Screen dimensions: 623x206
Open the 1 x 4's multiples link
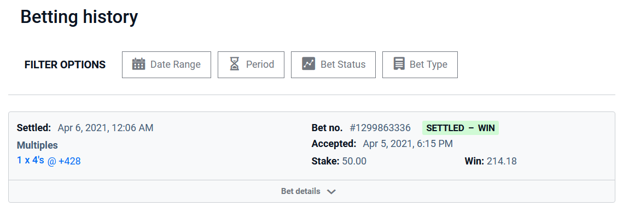[x=31, y=160]
